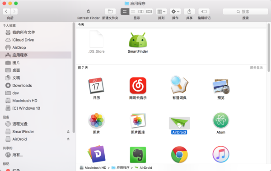The width and height of the screenshot is (271, 171).
Task: Open dev folder in sidebar
Action: (x=36, y=93)
